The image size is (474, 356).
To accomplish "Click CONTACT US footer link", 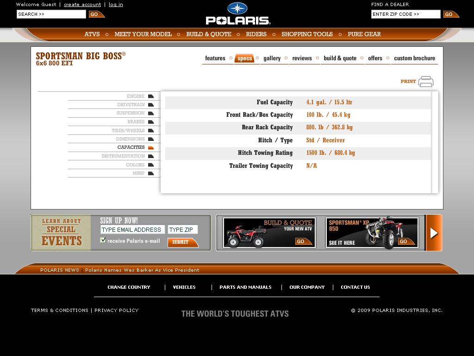I will point(355,287).
